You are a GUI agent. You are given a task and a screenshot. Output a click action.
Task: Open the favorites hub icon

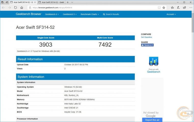(x=172, y=8)
